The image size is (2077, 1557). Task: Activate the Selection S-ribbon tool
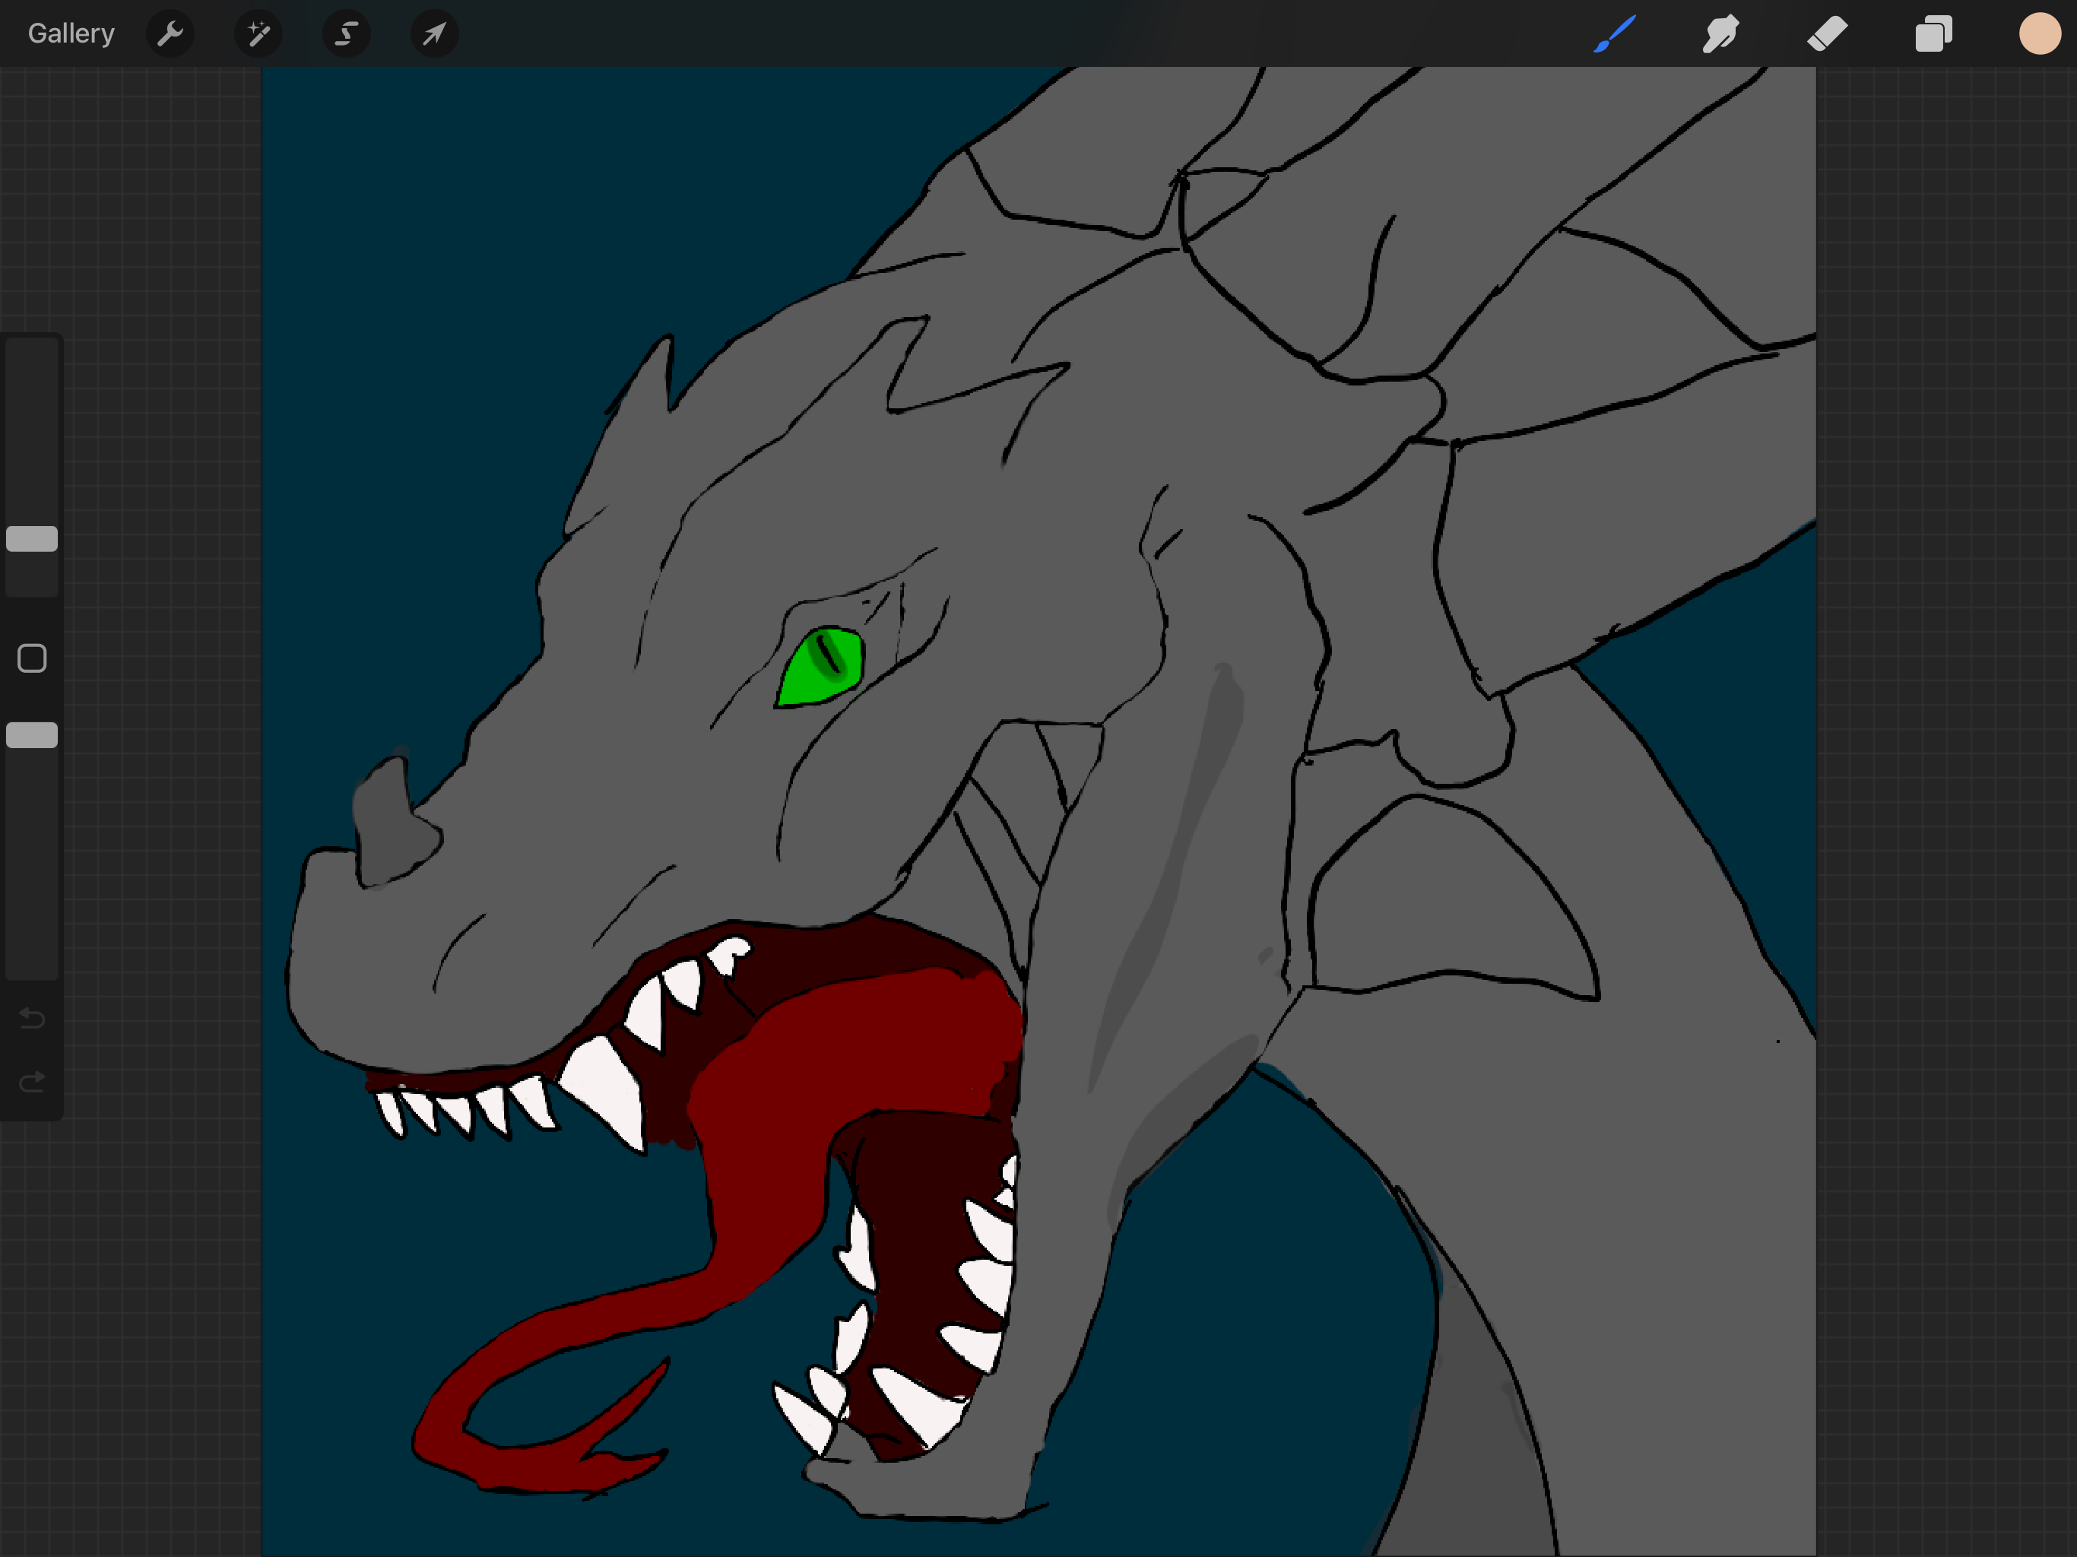pos(347,35)
